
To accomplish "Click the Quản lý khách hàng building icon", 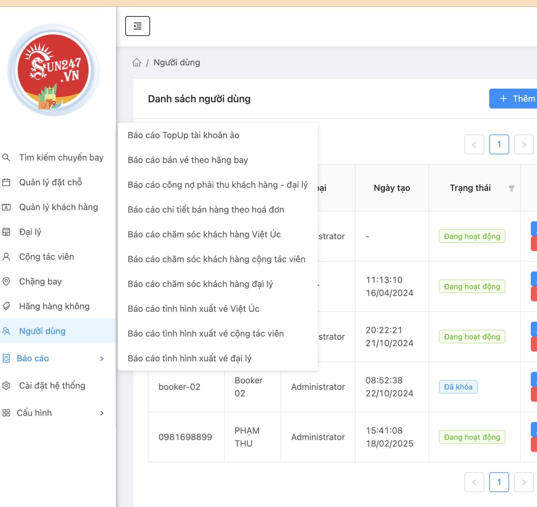I will (6, 207).
